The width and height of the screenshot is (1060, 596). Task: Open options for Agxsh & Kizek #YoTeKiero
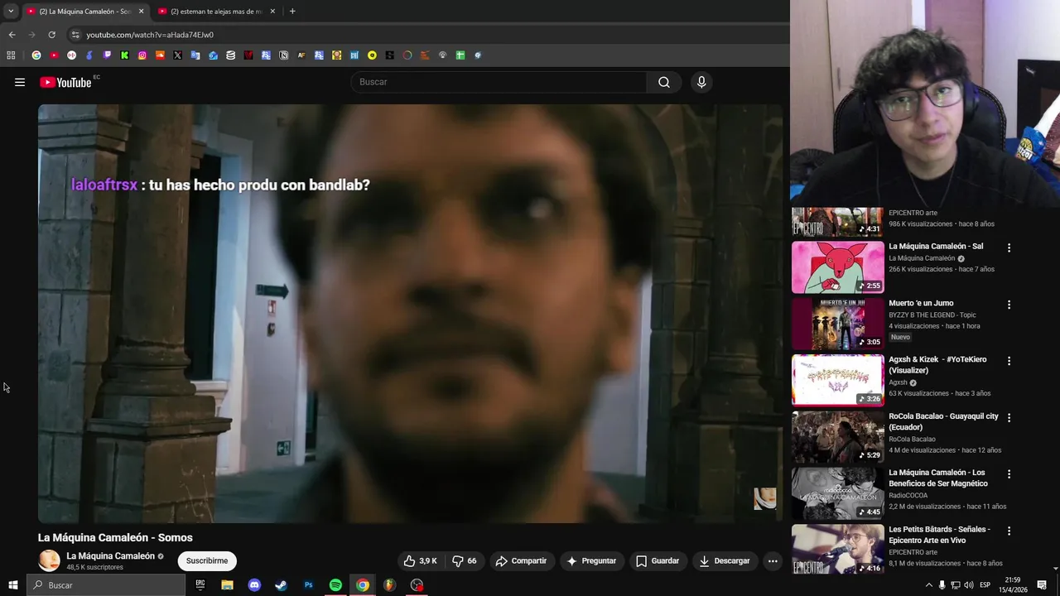[x=1009, y=361]
